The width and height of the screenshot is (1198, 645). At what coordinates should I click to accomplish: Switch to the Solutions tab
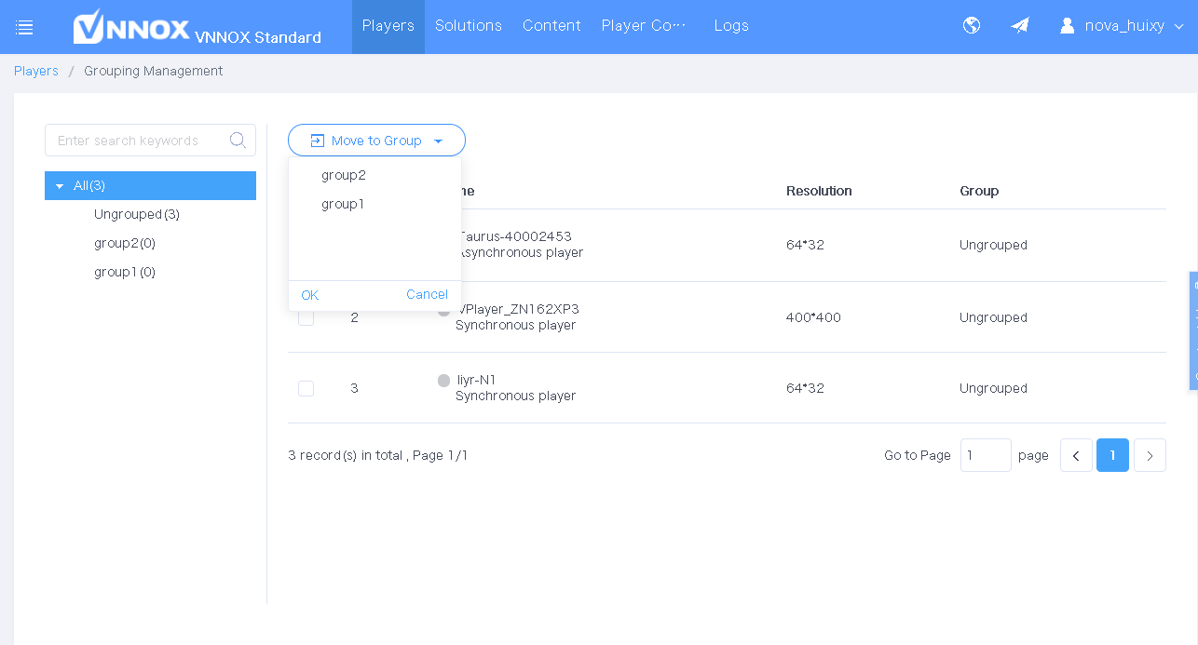click(x=468, y=26)
